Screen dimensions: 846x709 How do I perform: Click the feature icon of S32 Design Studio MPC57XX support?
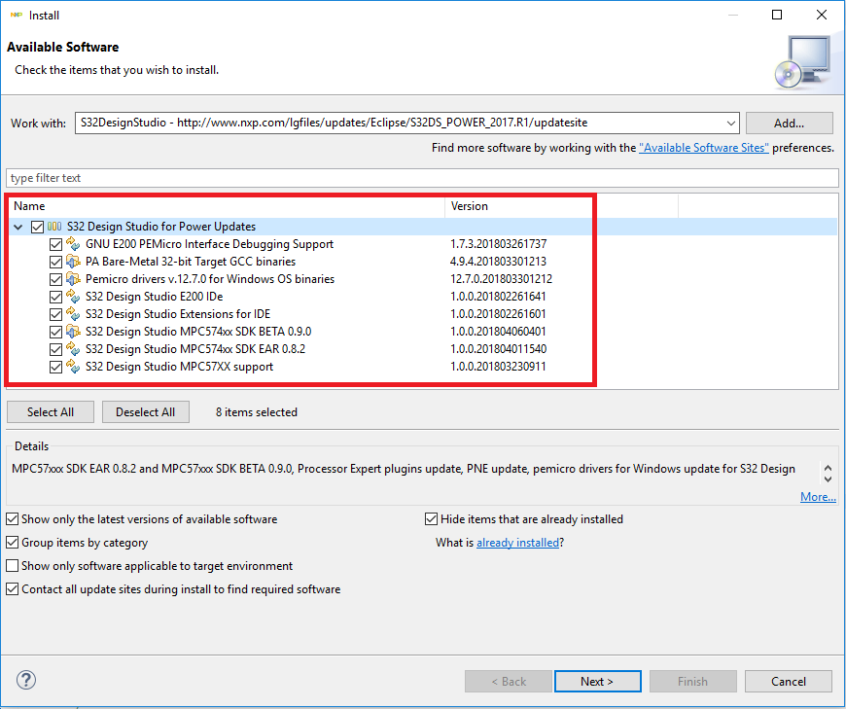pos(73,367)
